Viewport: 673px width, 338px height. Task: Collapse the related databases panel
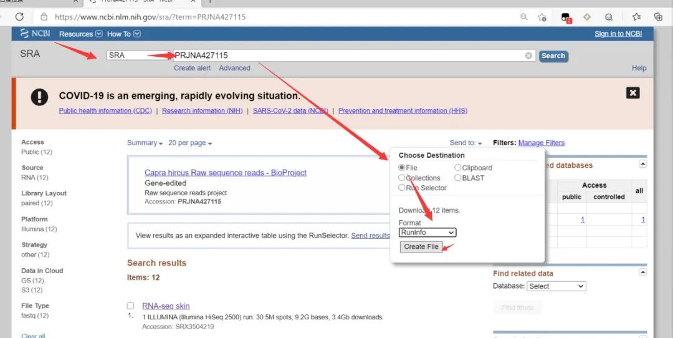(x=642, y=164)
